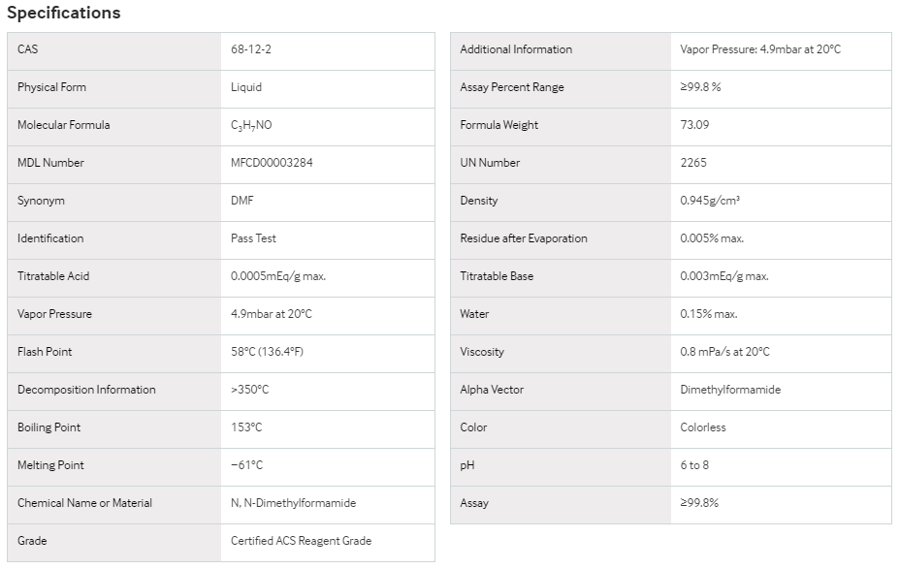Select the Viscosity 0.8 mPa/s value
This screenshot has height=569, width=900.
point(724,352)
